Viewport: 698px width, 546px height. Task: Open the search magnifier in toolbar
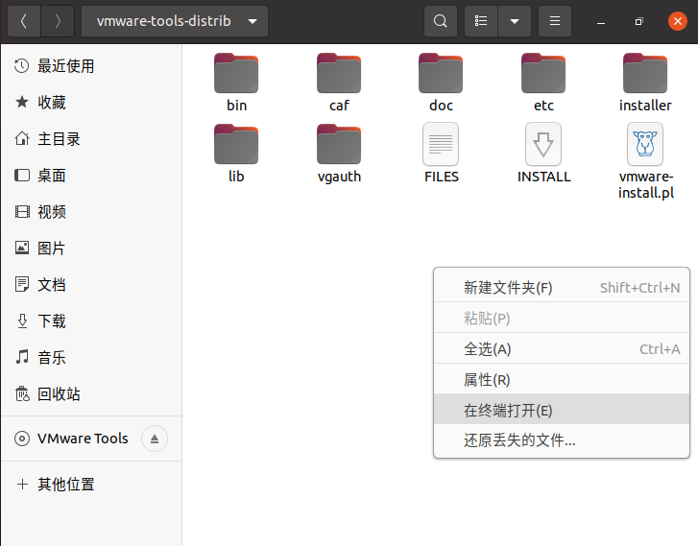tap(441, 21)
